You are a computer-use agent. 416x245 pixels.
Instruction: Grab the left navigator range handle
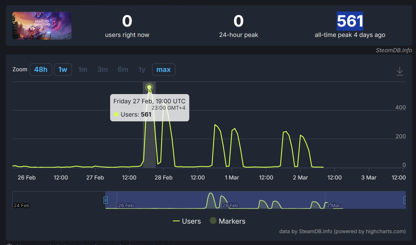(106, 200)
